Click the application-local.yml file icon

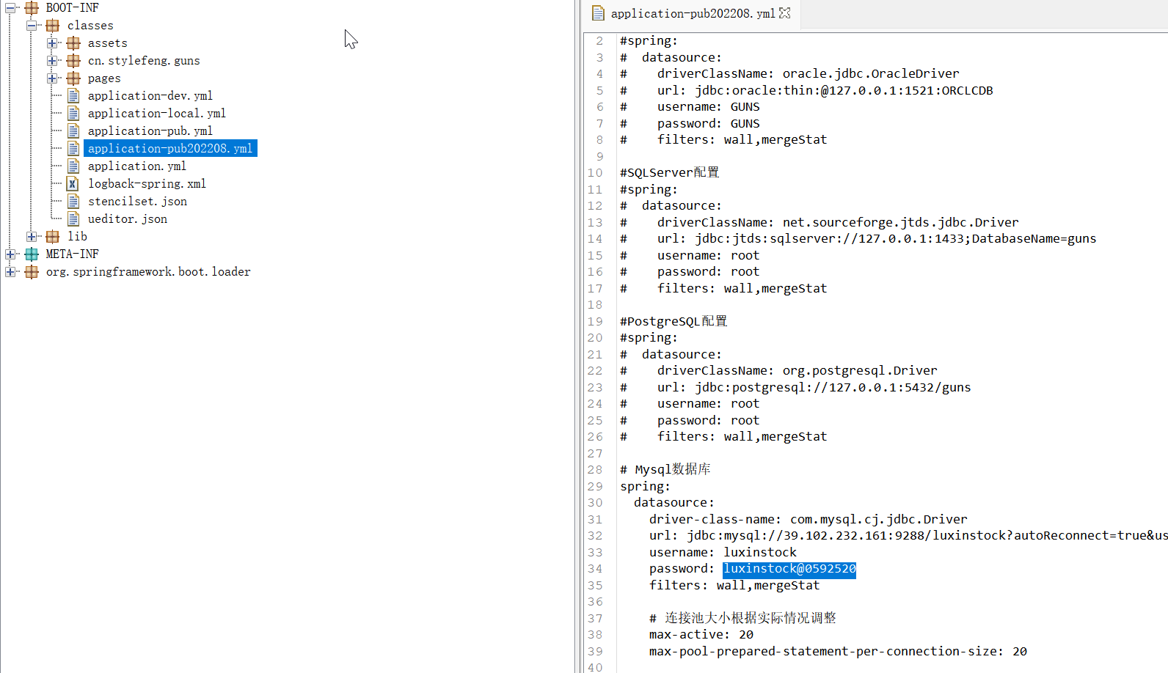(73, 114)
